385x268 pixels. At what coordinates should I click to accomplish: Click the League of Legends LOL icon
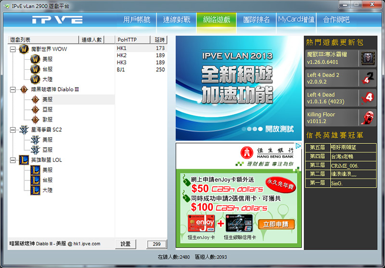click(x=24, y=160)
